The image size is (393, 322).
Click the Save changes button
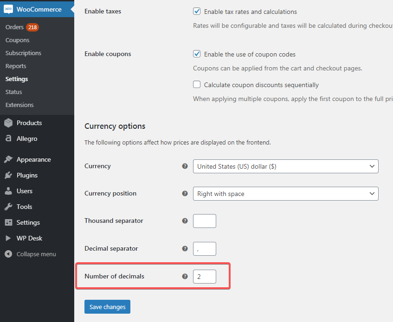tap(108, 307)
